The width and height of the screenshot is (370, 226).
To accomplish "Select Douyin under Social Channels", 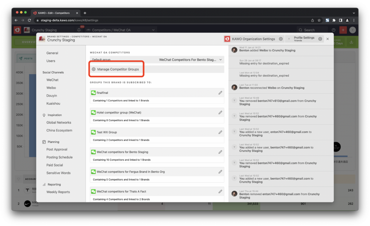I will [x=52, y=95].
